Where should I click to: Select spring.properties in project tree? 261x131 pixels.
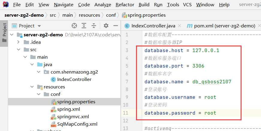(76, 102)
